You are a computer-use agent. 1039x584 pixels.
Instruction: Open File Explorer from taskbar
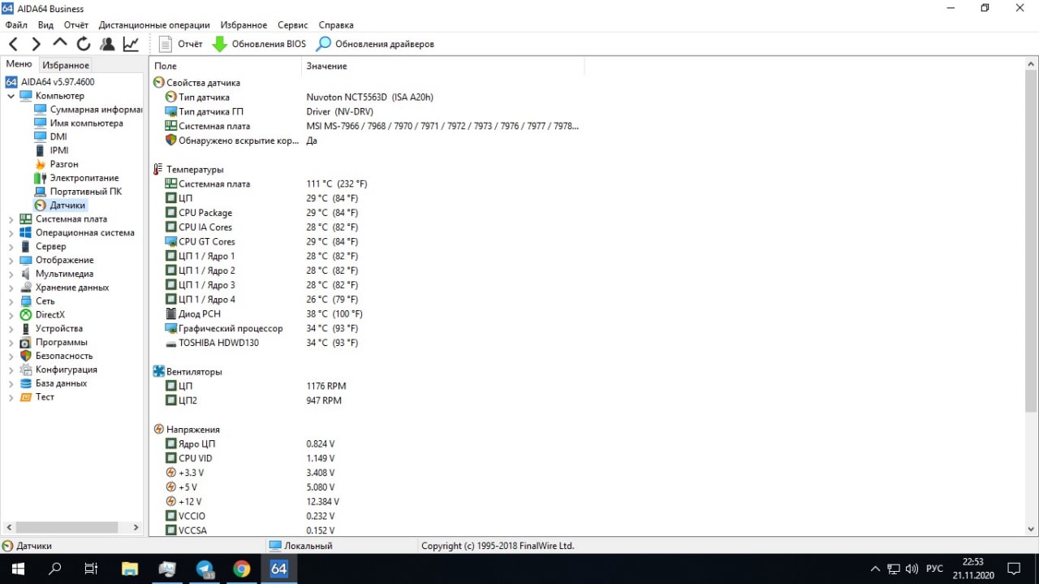[130, 569]
